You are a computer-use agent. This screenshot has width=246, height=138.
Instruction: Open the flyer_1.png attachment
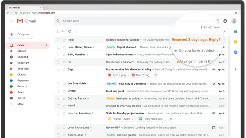pyautogui.click(x=117, y=75)
